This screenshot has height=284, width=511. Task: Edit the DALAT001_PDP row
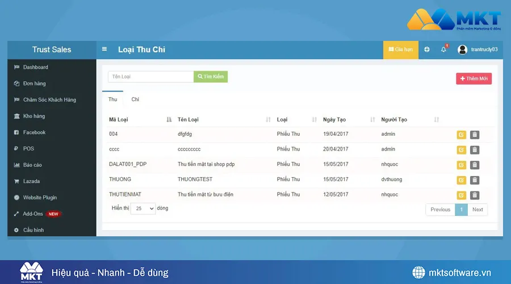pyautogui.click(x=461, y=165)
